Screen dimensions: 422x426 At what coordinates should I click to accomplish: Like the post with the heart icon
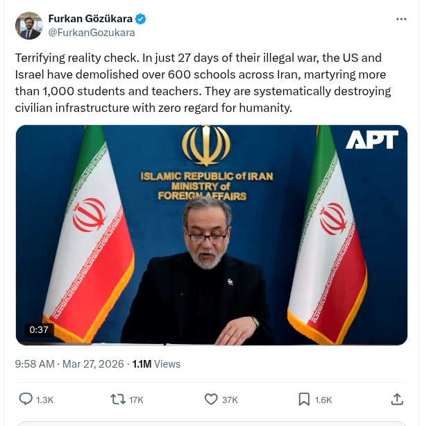point(211,400)
